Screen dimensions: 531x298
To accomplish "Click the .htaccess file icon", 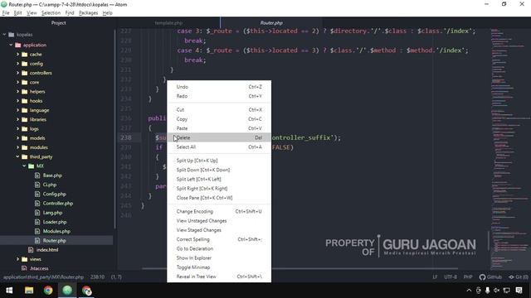I will (24, 268).
